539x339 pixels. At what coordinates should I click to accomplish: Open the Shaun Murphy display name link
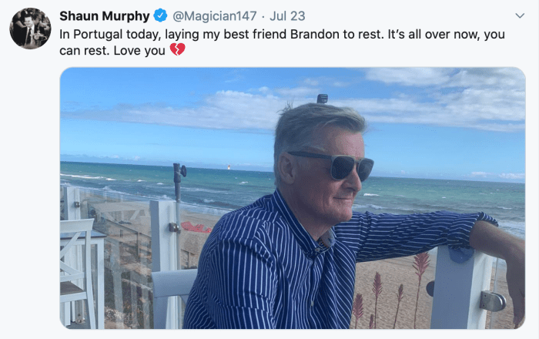105,16
